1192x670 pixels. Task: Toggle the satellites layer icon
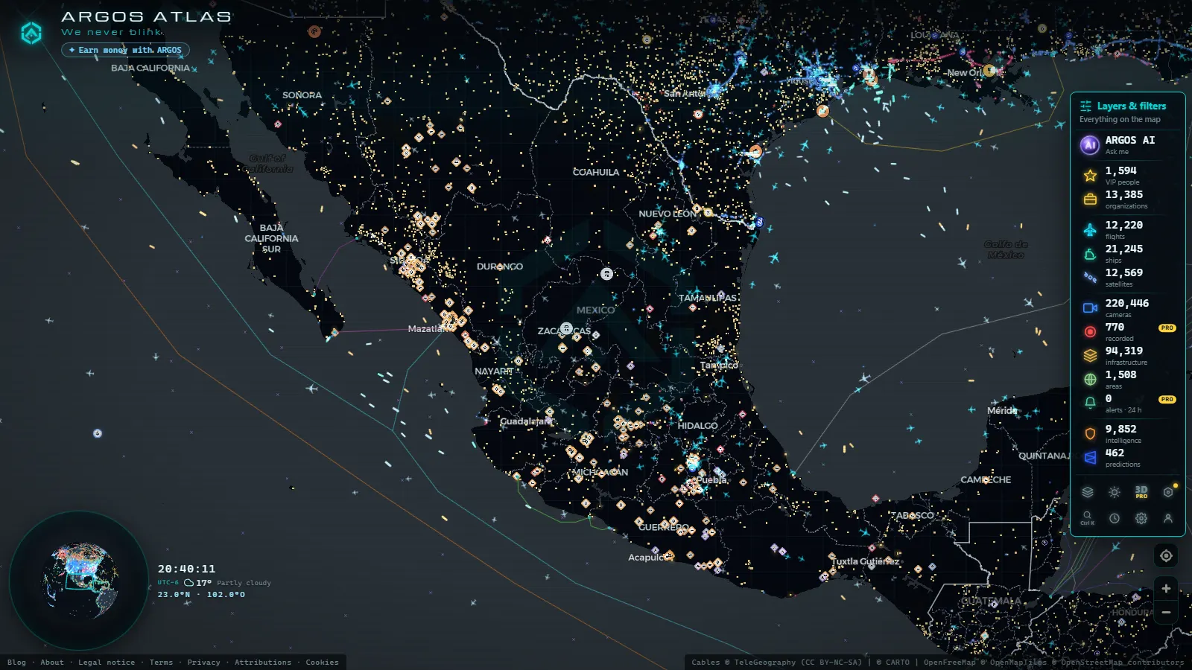1090,278
